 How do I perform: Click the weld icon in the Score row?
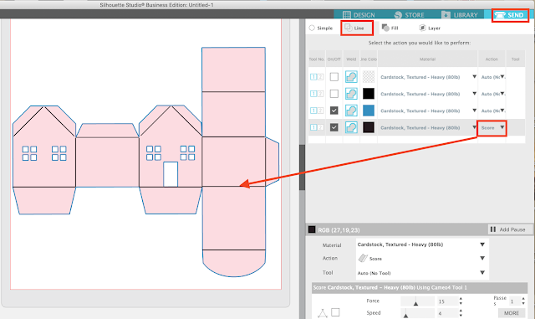coord(351,127)
